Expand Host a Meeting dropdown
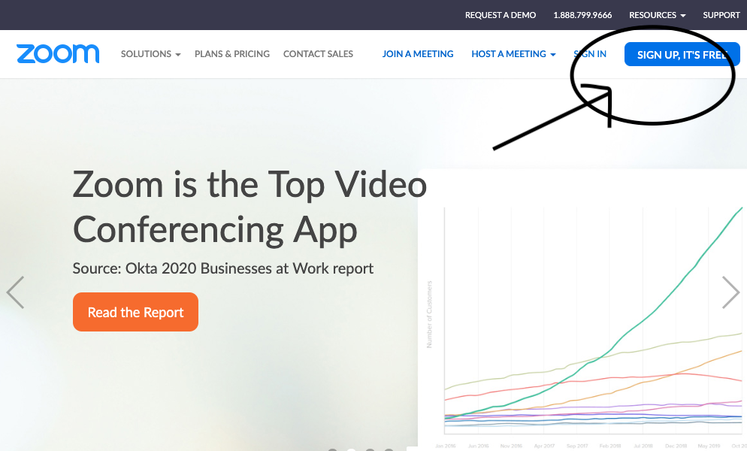The image size is (747, 451). tap(513, 54)
